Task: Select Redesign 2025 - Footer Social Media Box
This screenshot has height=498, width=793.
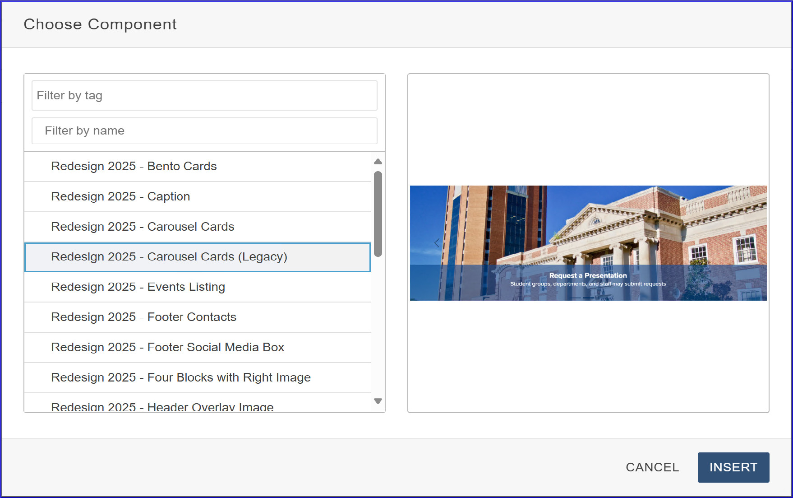Action: click(x=167, y=348)
